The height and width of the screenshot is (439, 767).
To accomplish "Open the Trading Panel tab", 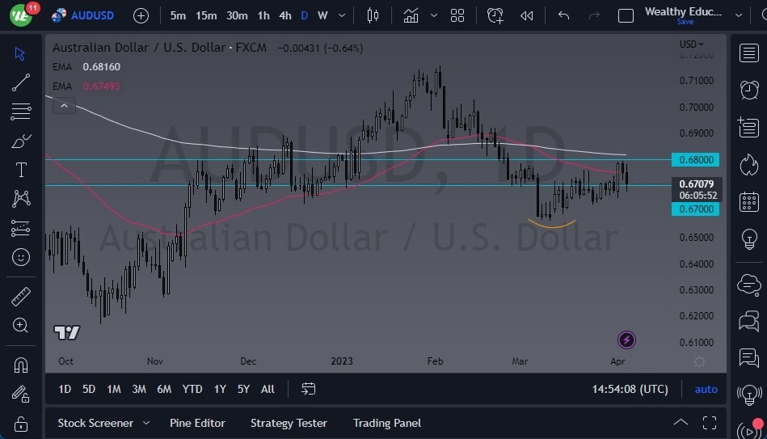I will [x=387, y=423].
